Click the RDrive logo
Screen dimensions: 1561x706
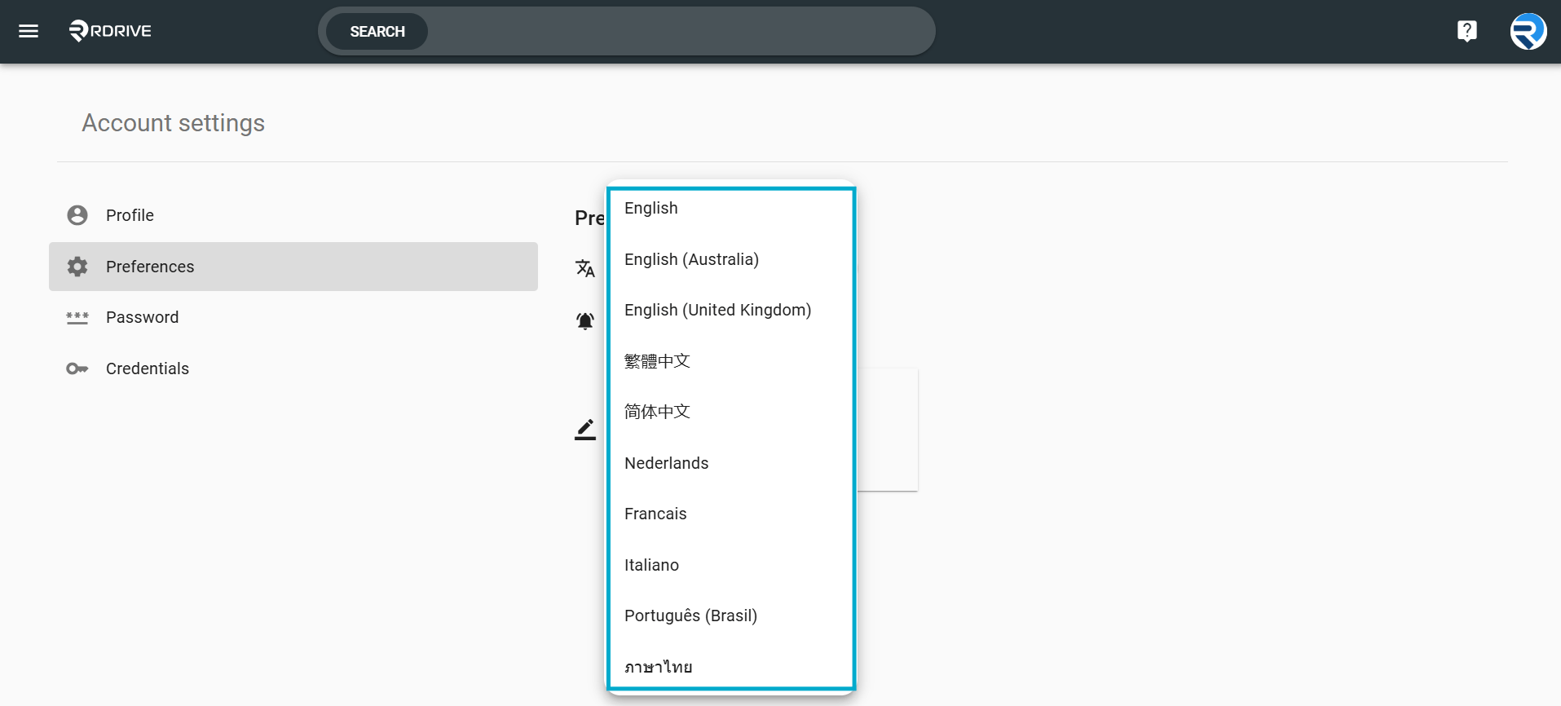pyautogui.click(x=111, y=31)
